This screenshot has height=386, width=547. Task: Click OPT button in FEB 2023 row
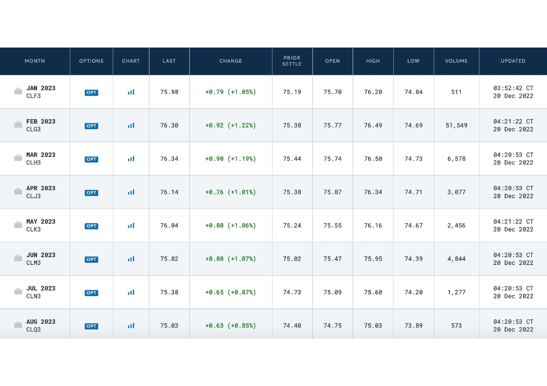(x=91, y=126)
